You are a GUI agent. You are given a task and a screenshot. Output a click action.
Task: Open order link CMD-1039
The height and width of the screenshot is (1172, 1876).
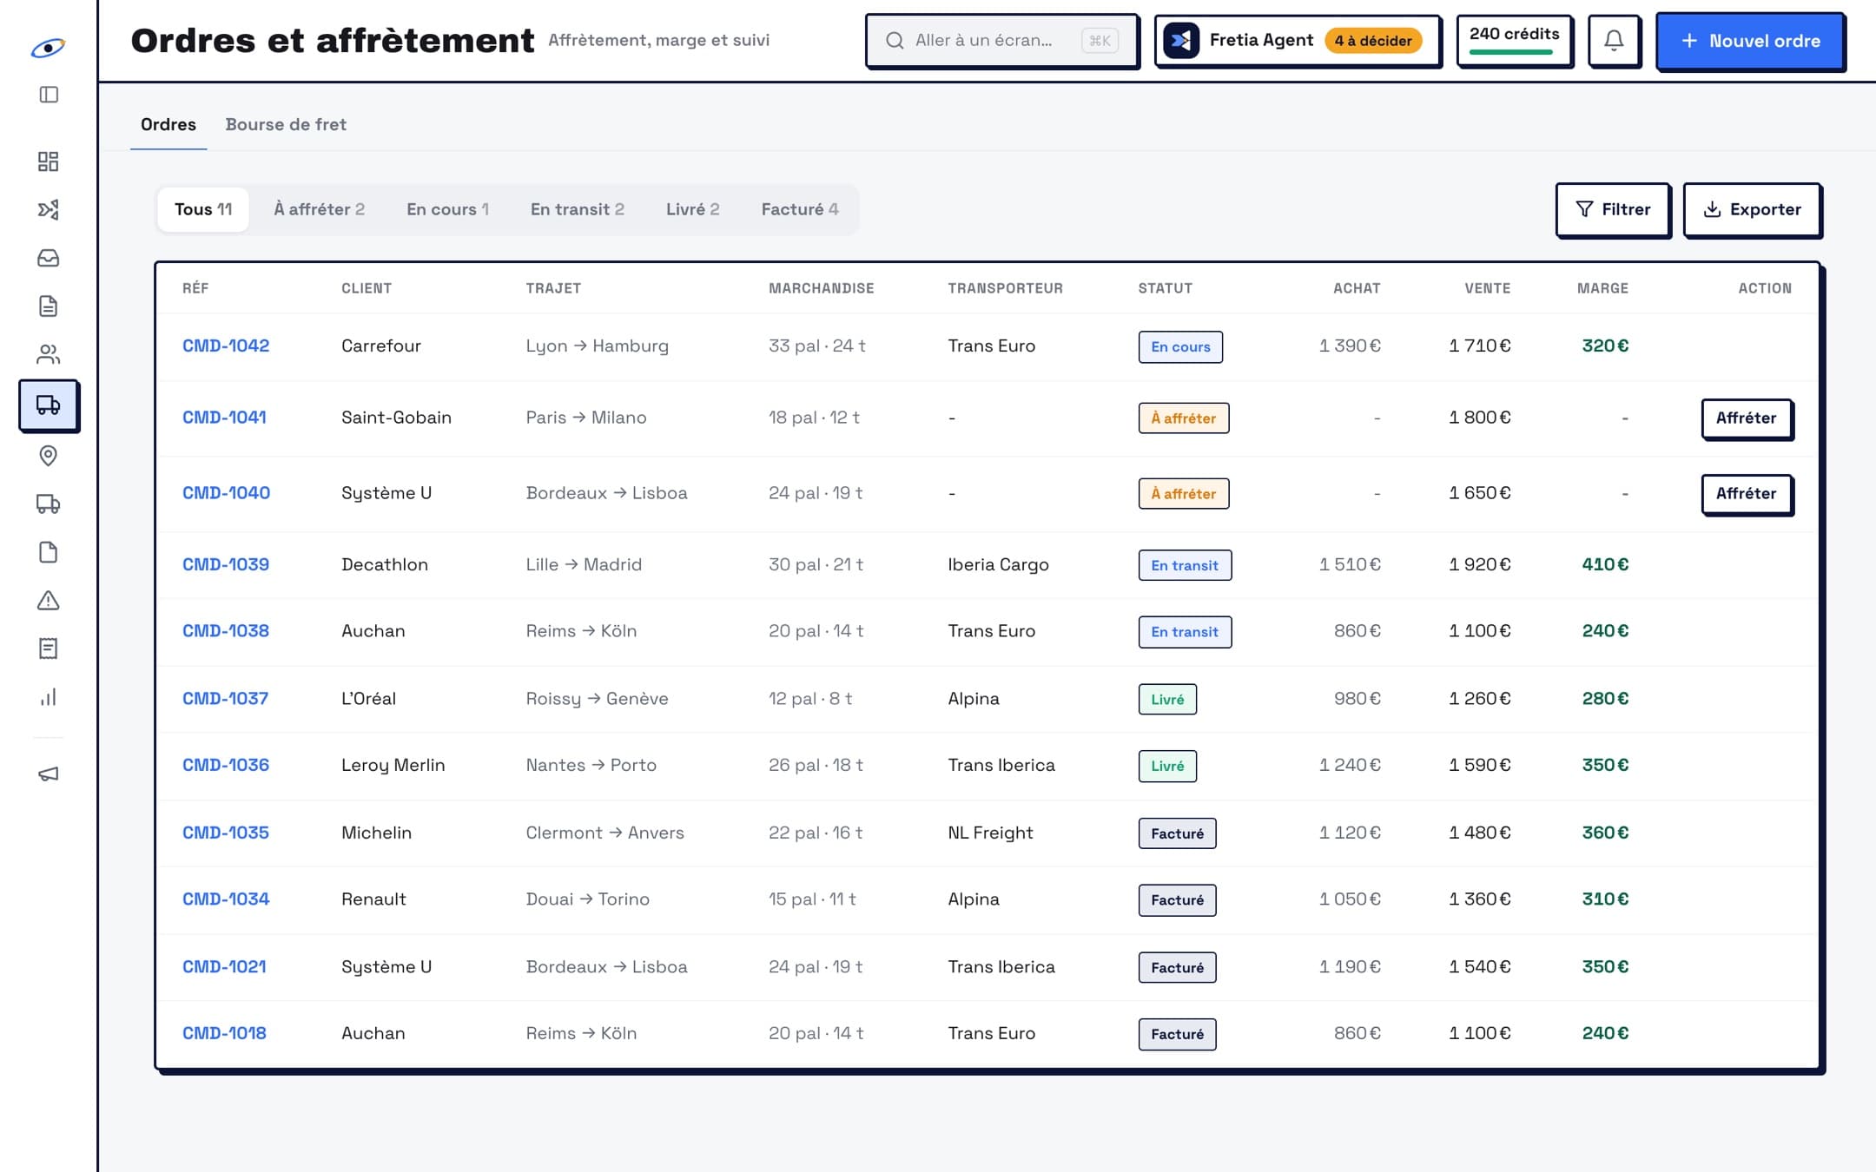[x=226, y=564]
